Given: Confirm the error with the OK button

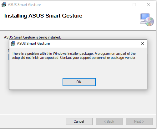Looking at the screenshot, I should [x=79, y=82].
